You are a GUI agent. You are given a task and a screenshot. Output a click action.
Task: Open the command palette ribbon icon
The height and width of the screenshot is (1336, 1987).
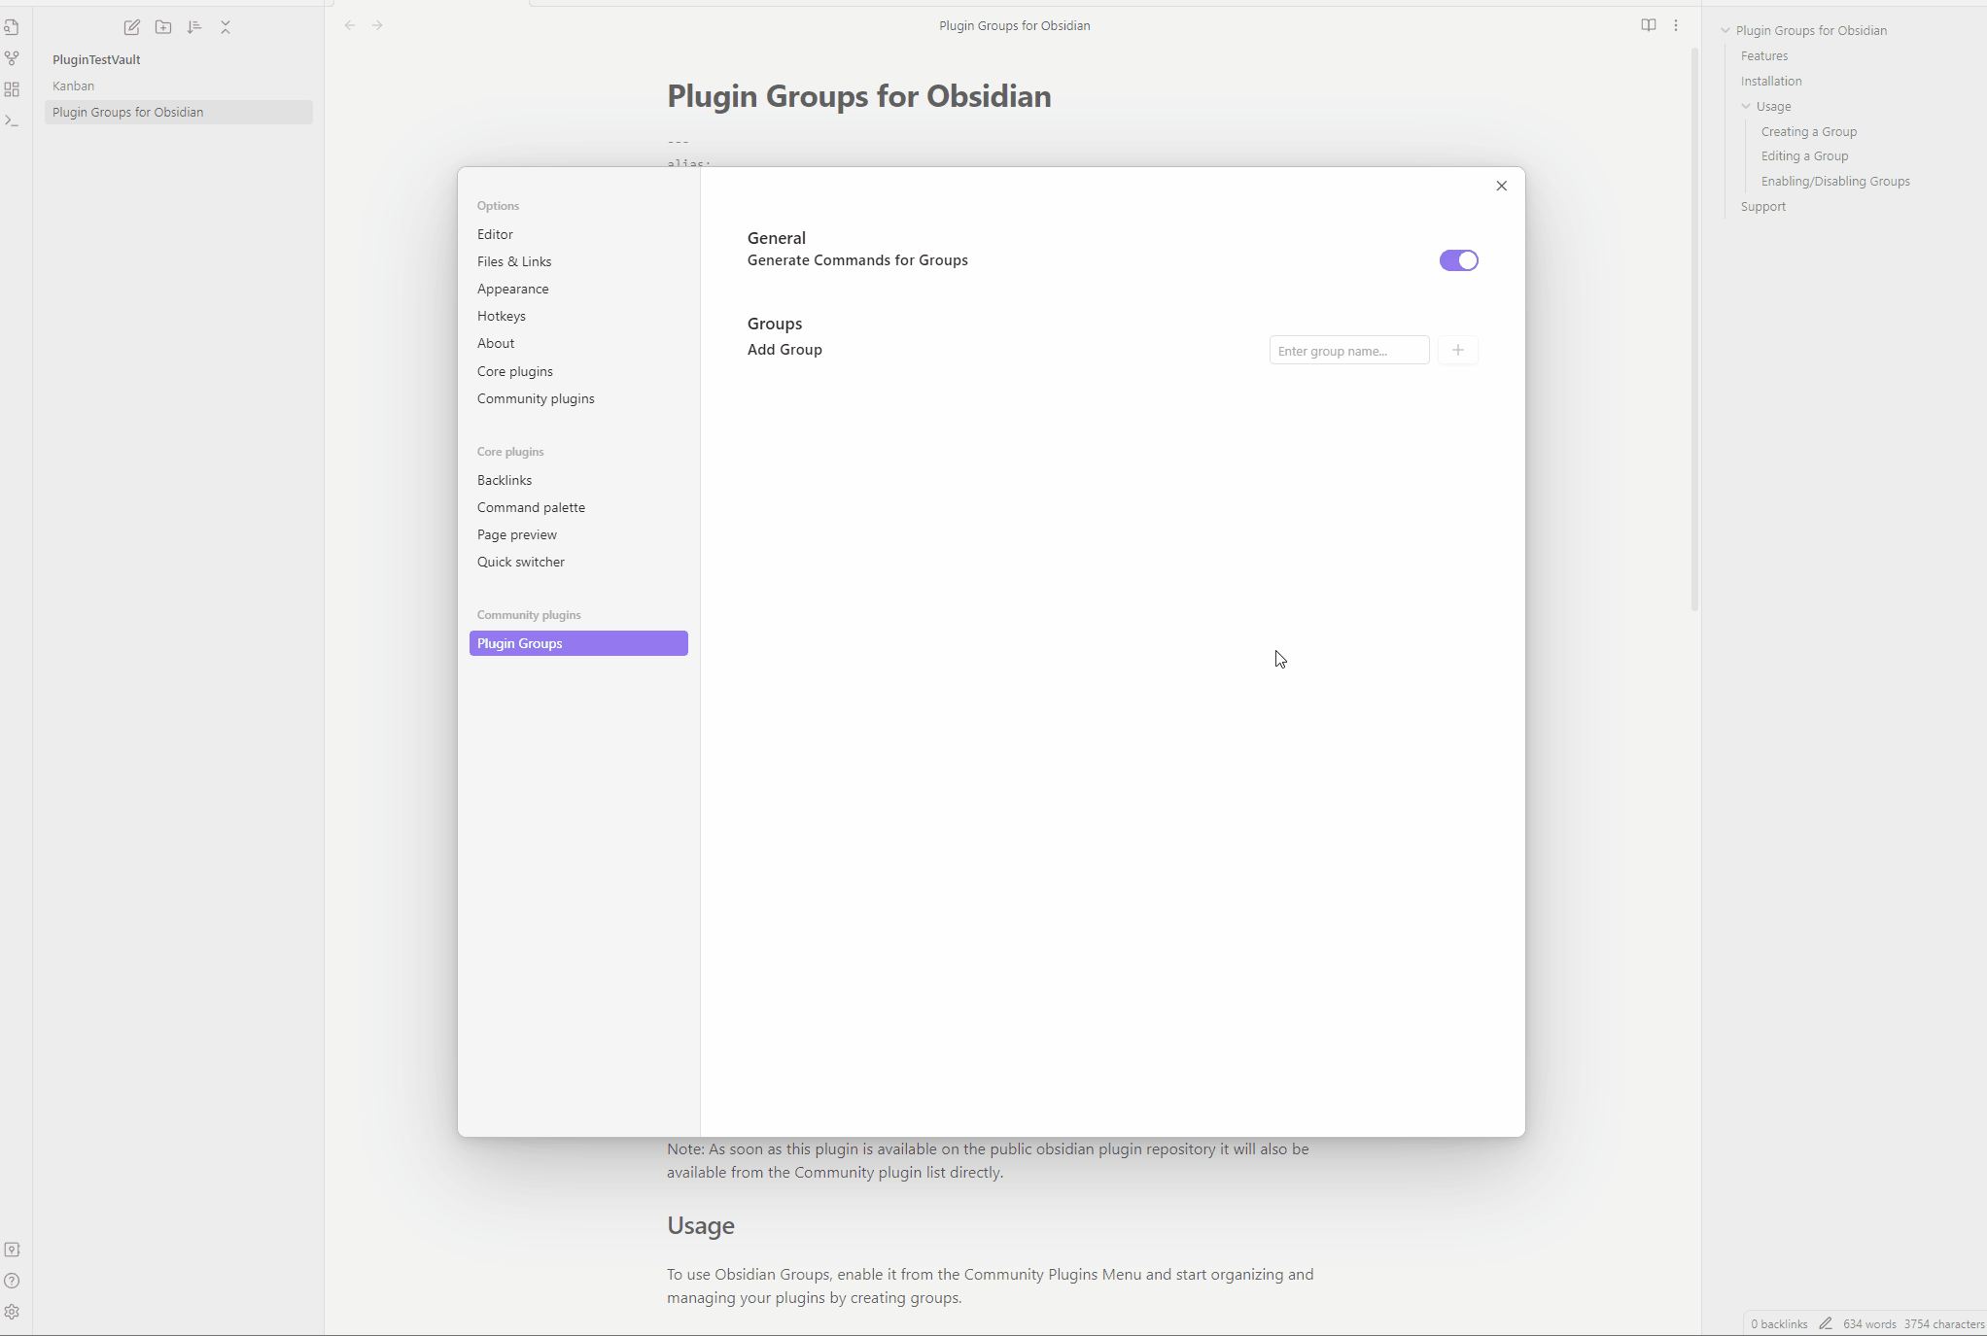[x=12, y=120]
